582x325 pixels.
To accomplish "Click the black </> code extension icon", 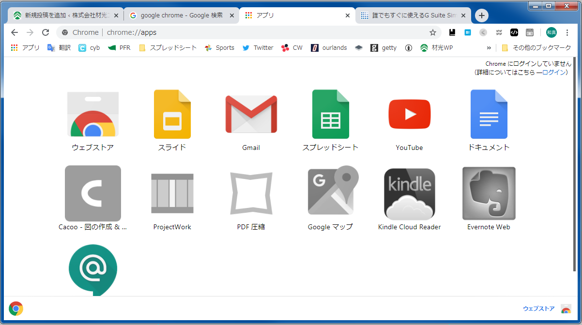I will click(514, 32).
